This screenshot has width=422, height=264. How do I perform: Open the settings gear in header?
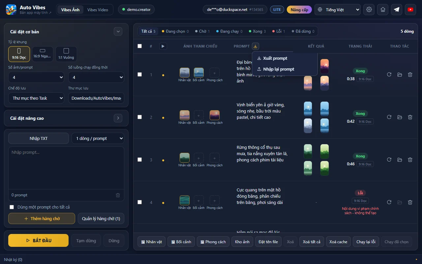click(369, 10)
